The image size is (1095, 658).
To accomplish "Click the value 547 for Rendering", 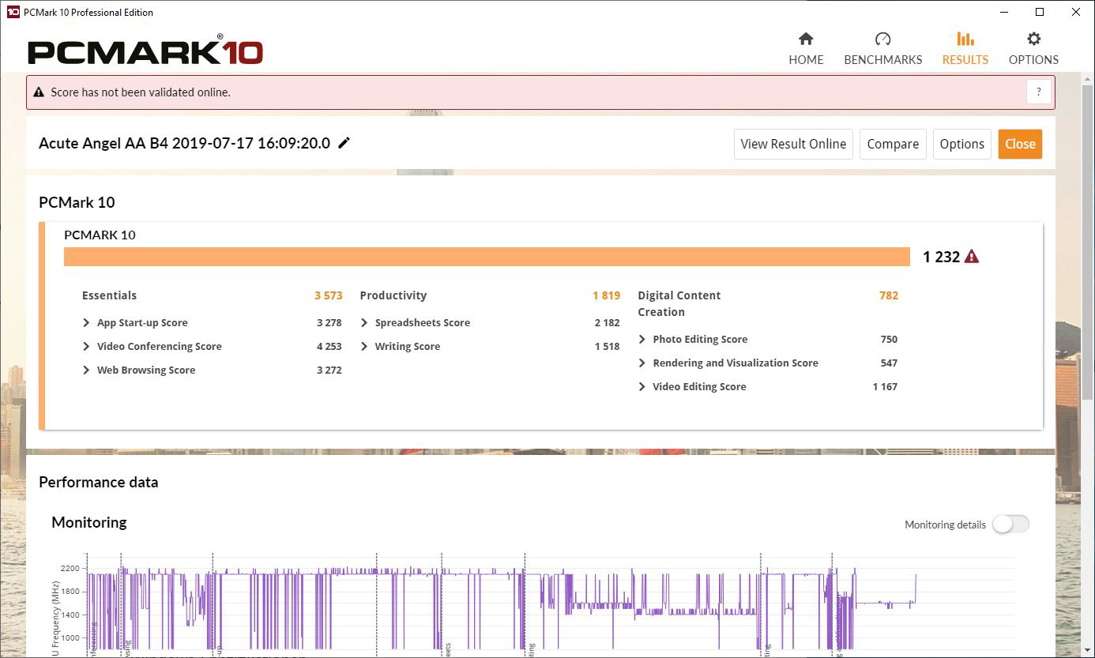I will [x=889, y=363].
